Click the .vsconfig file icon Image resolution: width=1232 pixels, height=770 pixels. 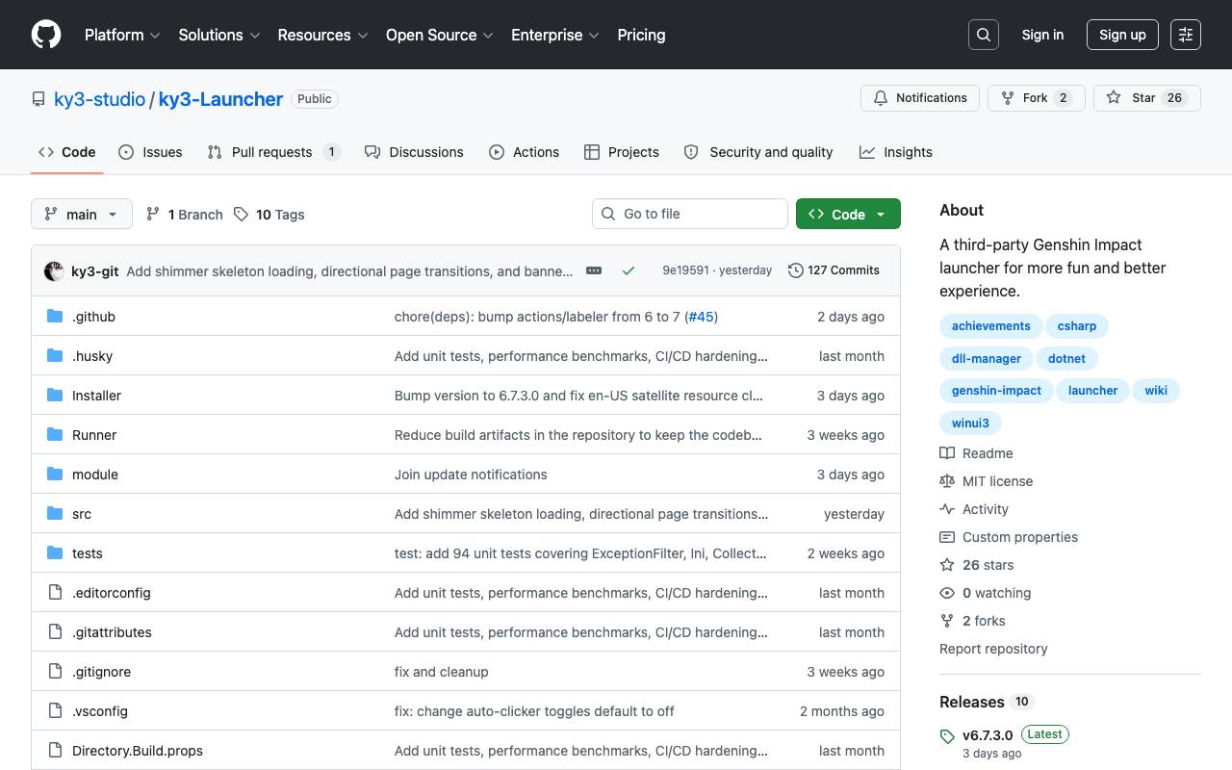55,711
